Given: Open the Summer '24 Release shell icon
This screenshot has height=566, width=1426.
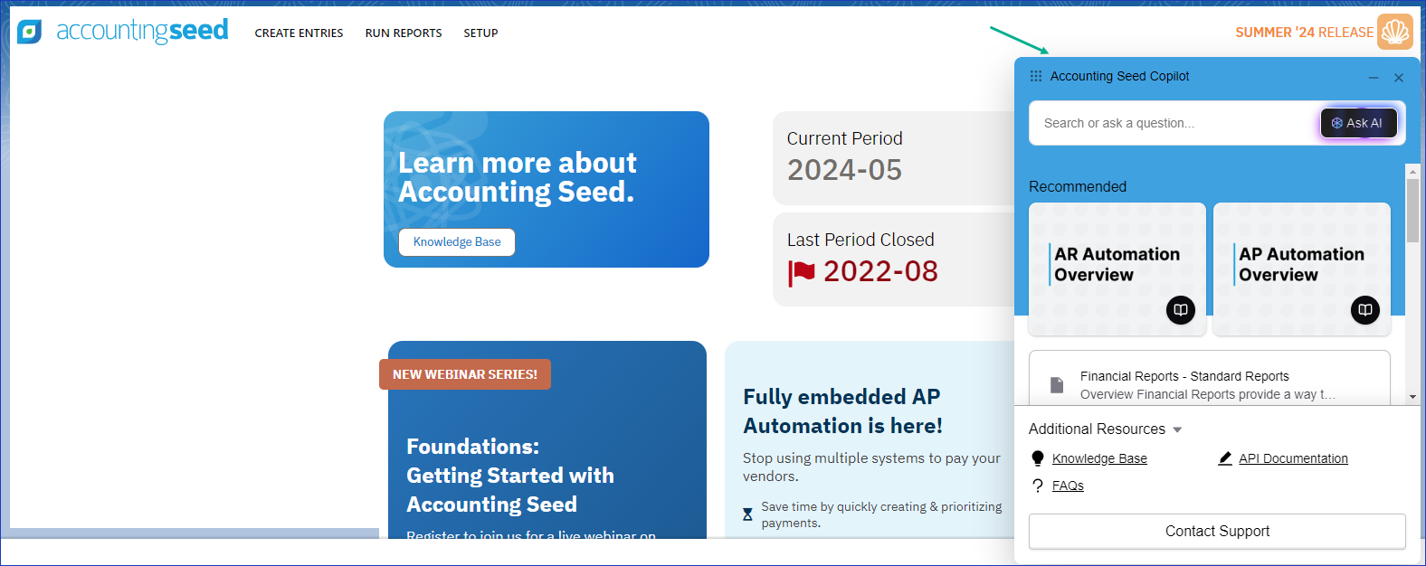Looking at the screenshot, I should point(1394,33).
